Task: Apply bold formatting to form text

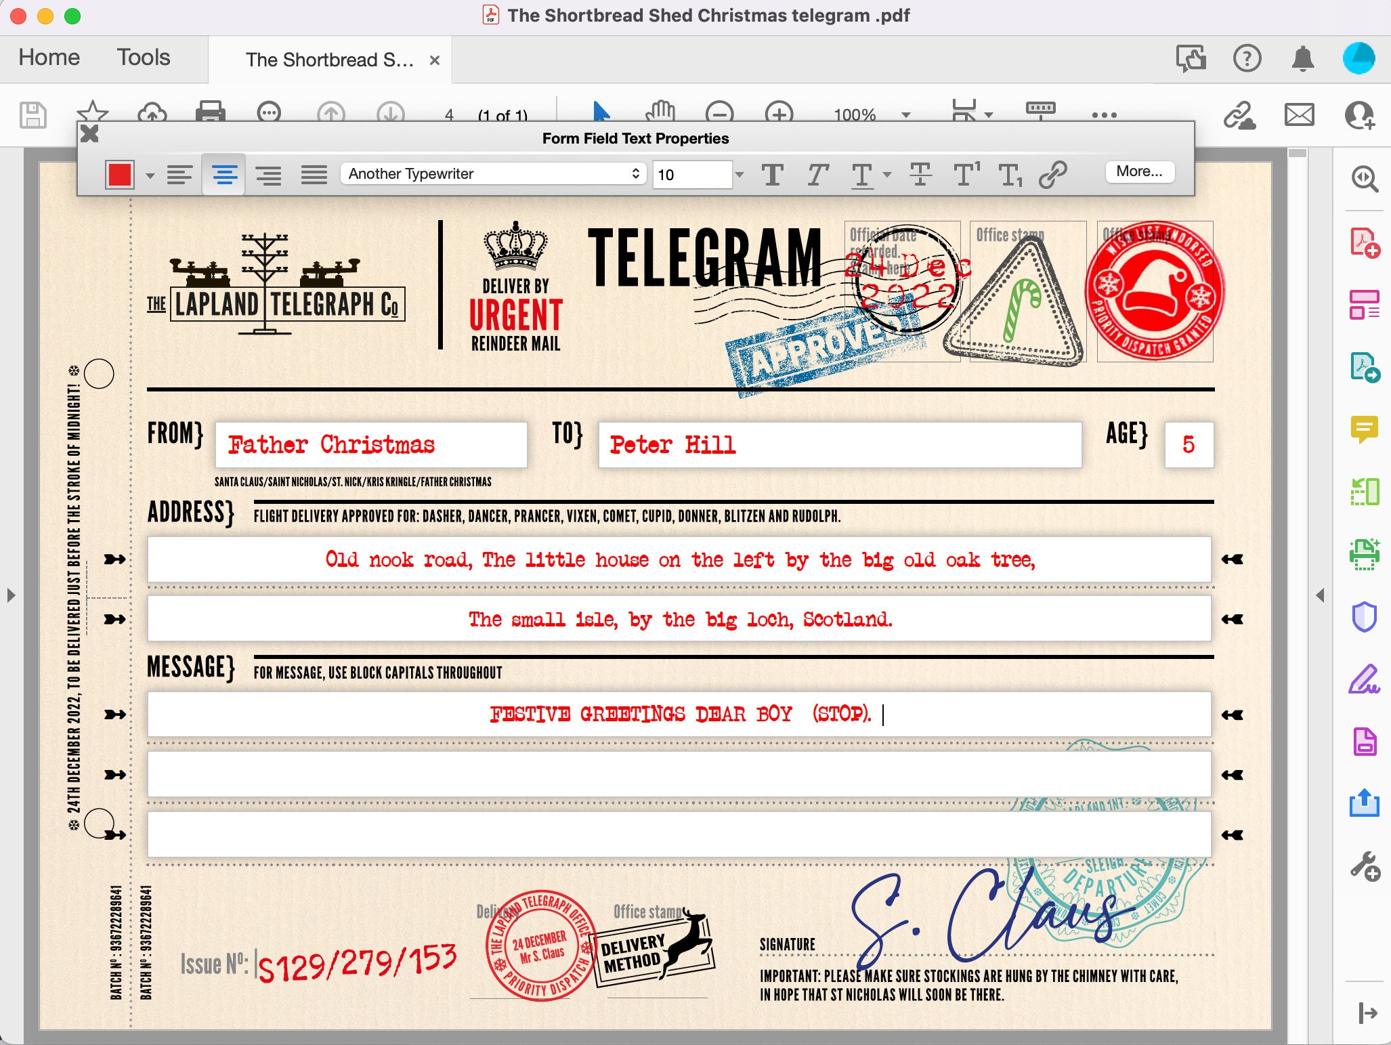Action: [773, 175]
